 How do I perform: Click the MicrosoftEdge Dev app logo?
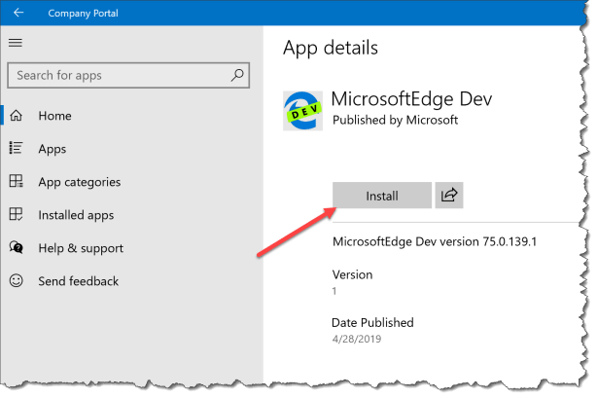pos(302,111)
